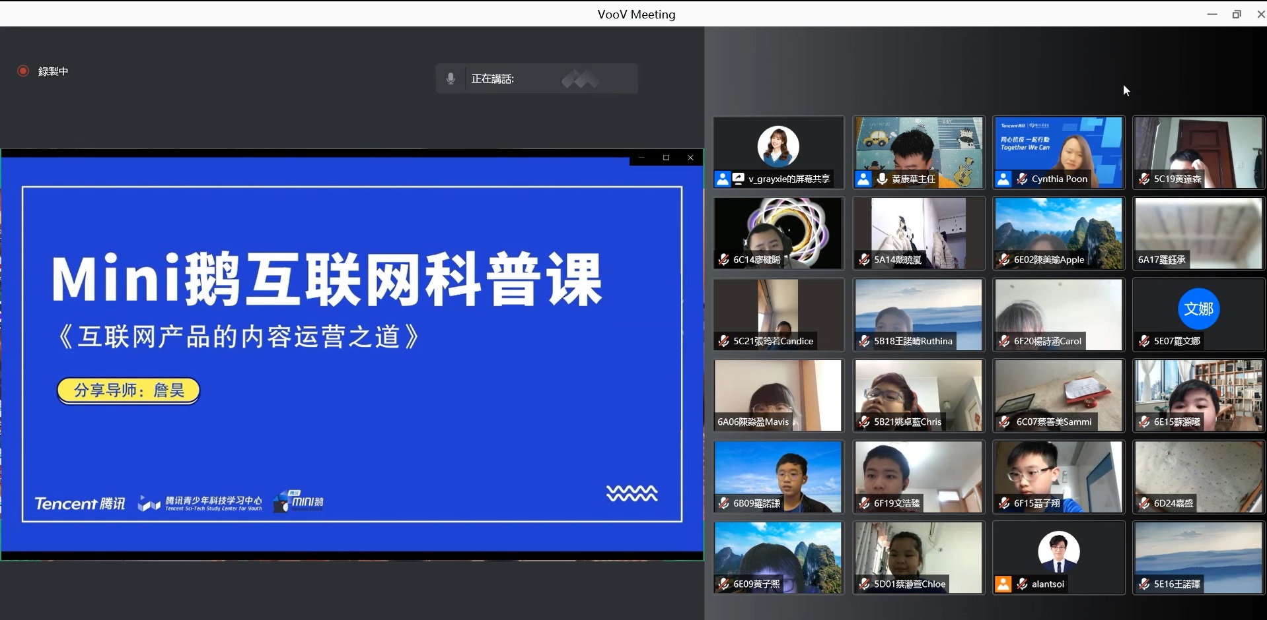Click the muted mic icon of participant 6C14

724,260
